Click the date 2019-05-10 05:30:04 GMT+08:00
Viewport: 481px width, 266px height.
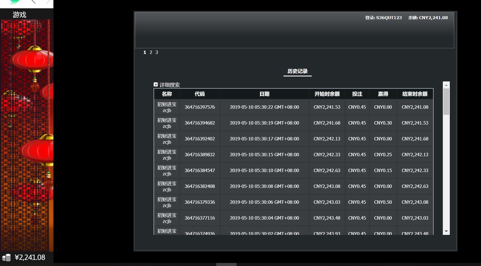(264, 218)
